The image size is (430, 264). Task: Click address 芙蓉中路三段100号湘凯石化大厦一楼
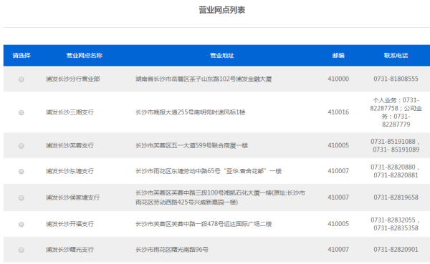[x=220, y=197]
